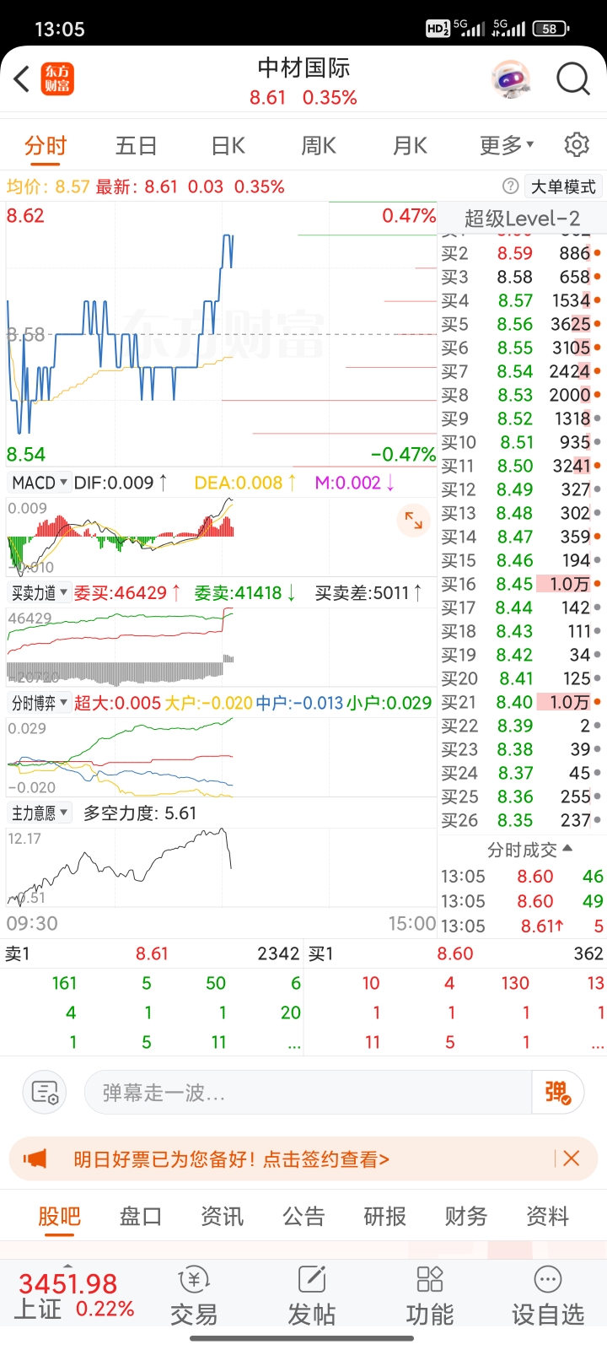Tap the 买5 8.56 order row

pos(522,324)
